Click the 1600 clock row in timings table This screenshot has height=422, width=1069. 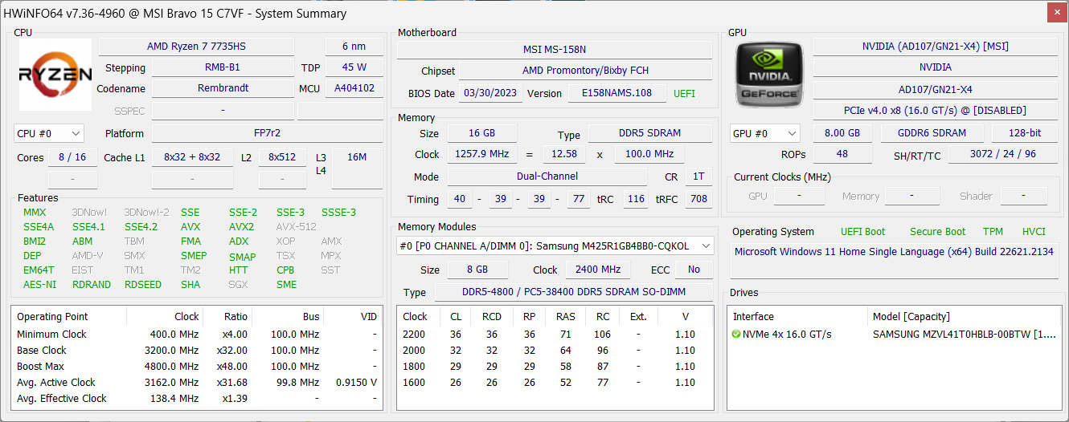point(555,382)
